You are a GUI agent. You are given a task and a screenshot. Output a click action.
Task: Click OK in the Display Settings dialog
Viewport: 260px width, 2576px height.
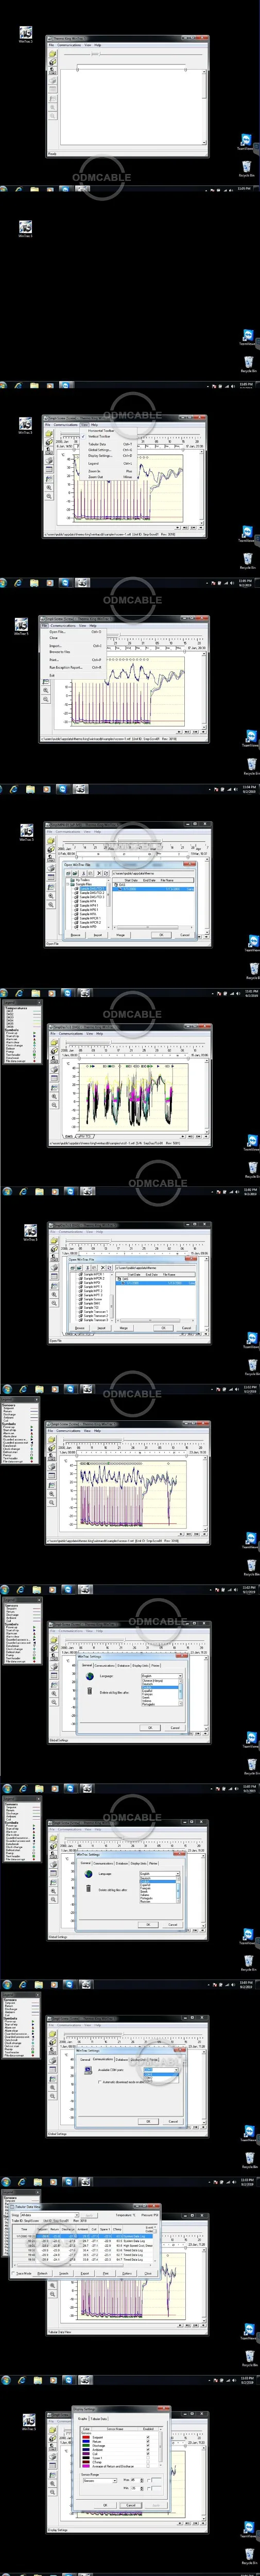click(x=105, y=2505)
